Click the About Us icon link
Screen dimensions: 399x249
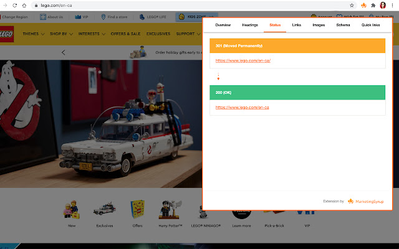43,17
